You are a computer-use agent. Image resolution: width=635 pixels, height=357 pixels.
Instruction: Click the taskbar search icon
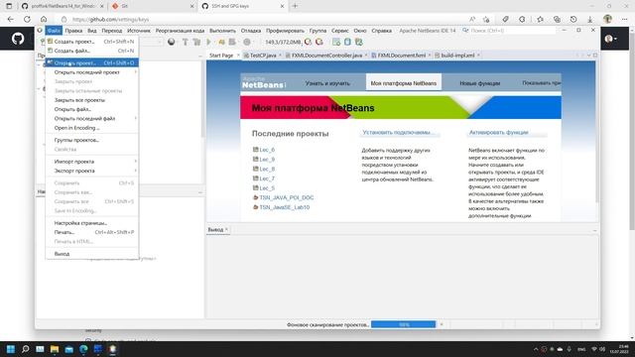[x=25, y=349]
